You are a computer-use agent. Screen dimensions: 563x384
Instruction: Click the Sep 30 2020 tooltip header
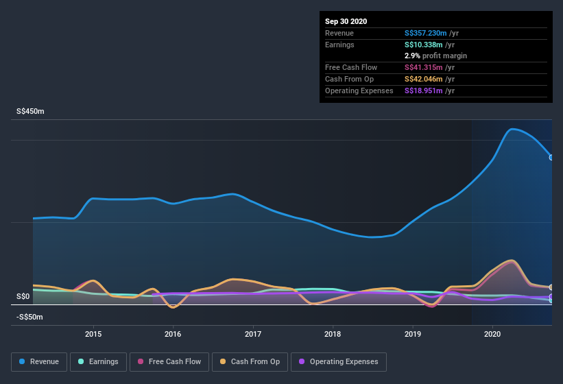click(346, 21)
